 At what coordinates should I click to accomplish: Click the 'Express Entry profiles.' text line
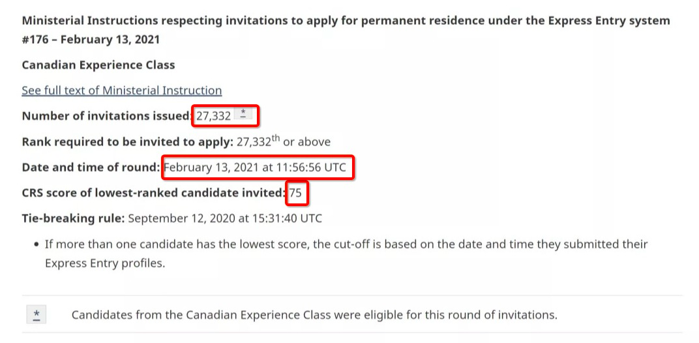tap(105, 263)
